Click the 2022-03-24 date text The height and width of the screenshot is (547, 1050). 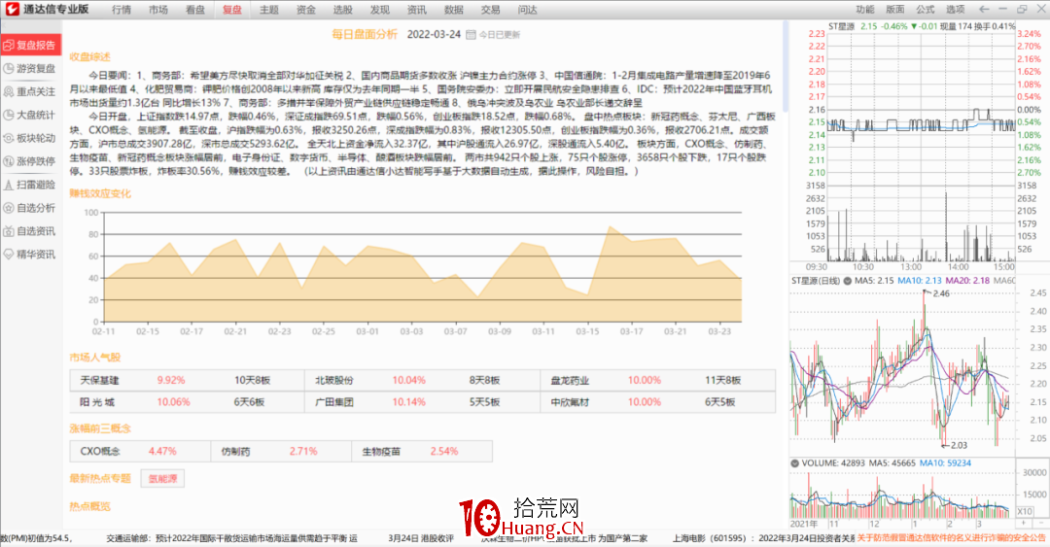click(434, 34)
